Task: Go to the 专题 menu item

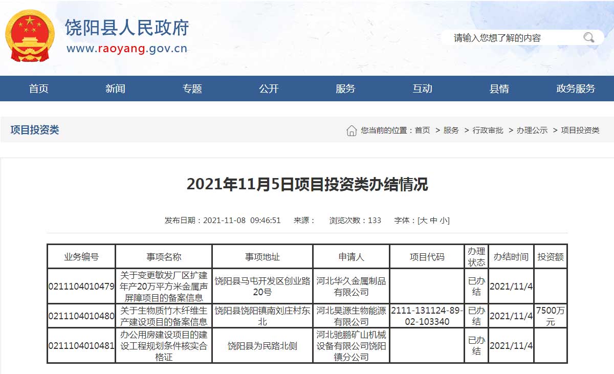Action: [x=192, y=89]
